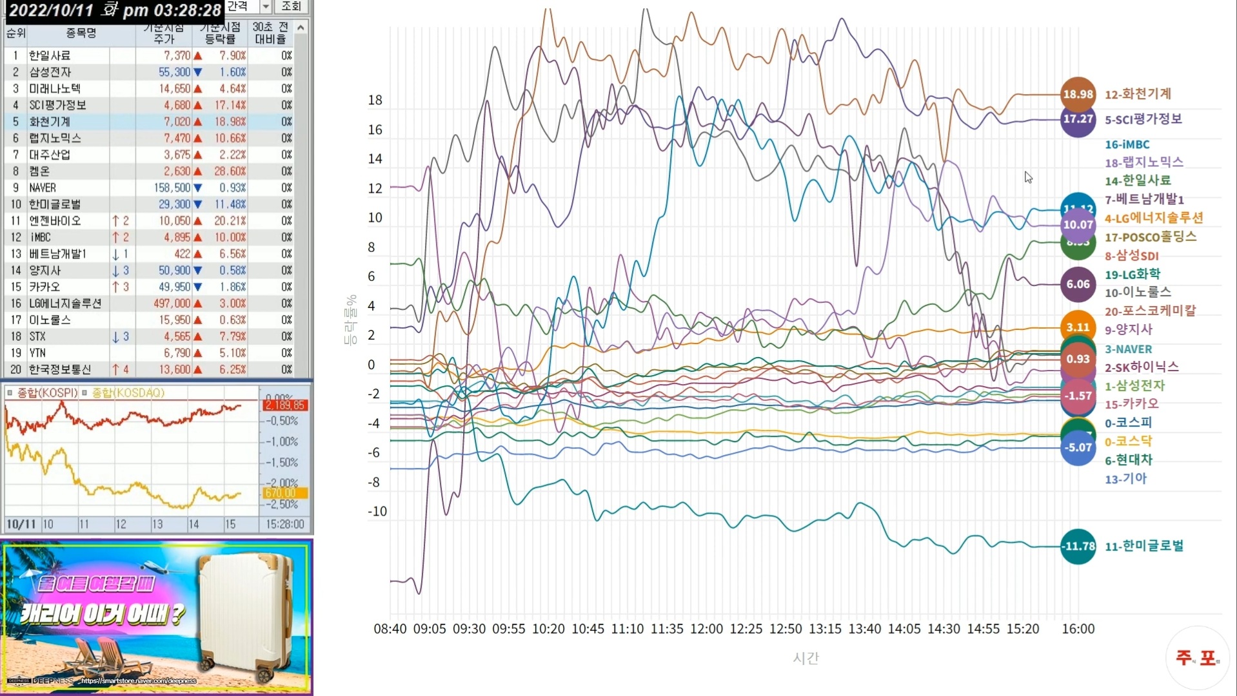Click the -11.78 value bubble for 한미글로벌

(1078, 546)
